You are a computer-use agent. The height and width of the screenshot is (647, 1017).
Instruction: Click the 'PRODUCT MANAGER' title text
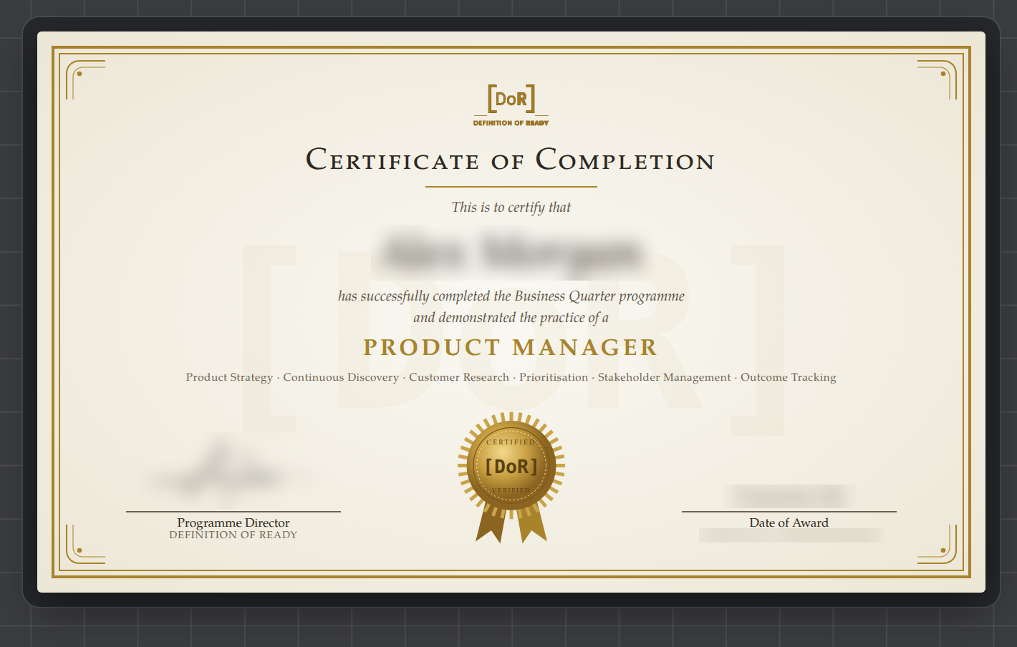(511, 347)
